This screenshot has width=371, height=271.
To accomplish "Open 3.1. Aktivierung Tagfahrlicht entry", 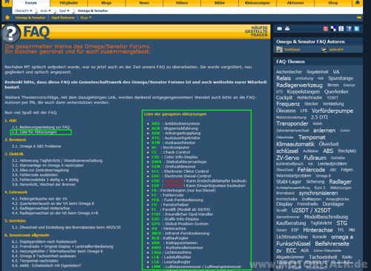I will 57,160.
